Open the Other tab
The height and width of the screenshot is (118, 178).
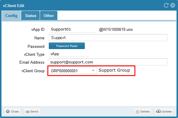click(x=49, y=16)
